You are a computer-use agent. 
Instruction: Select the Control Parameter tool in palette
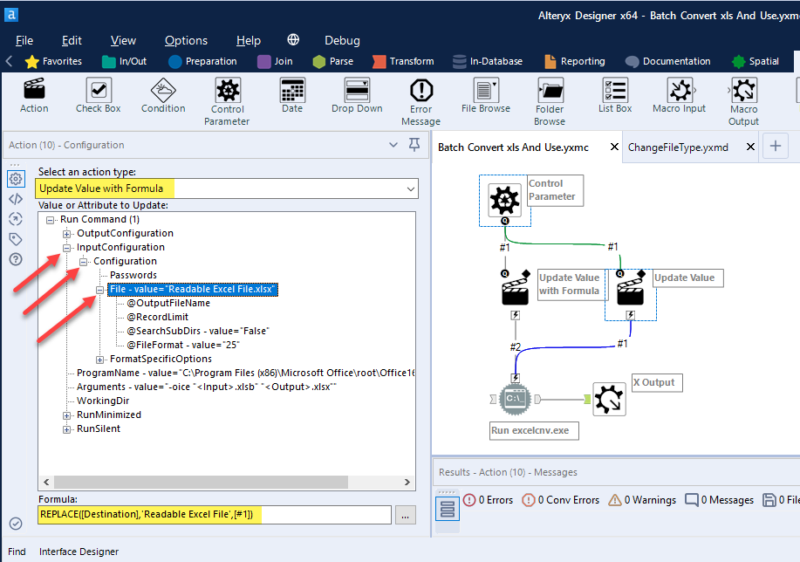tap(227, 101)
